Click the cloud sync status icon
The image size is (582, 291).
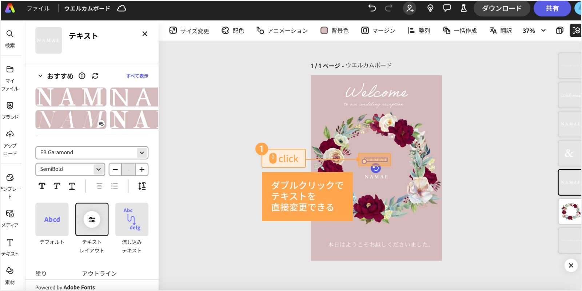click(121, 8)
